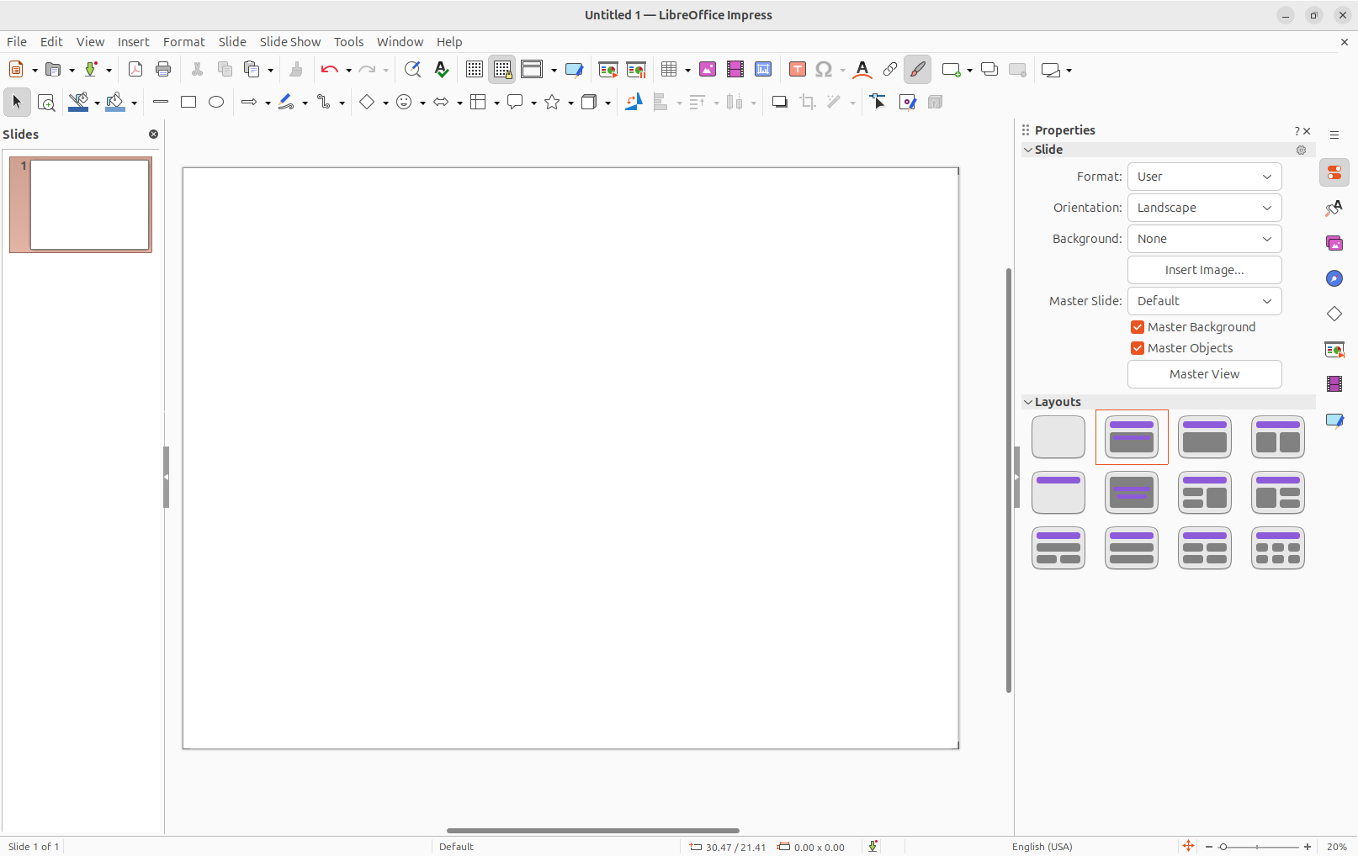Open Slide Transition sidebar deck icon
Viewport: 1358px width, 856px height.
[1334, 349]
